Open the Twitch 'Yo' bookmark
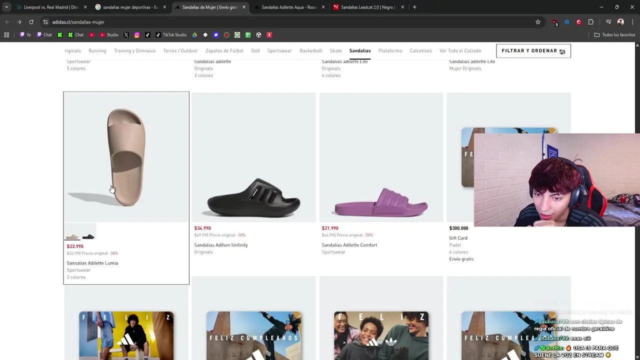This screenshot has height=360, width=640. [25, 35]
